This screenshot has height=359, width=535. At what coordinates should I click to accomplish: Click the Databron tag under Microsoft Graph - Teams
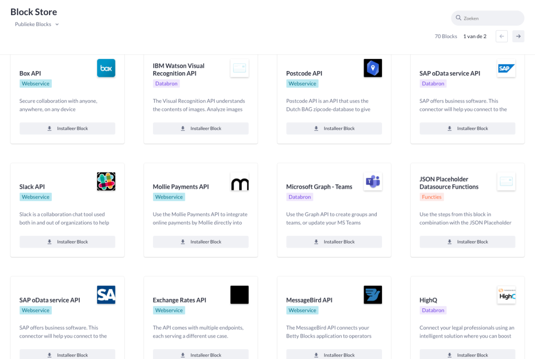299,197
